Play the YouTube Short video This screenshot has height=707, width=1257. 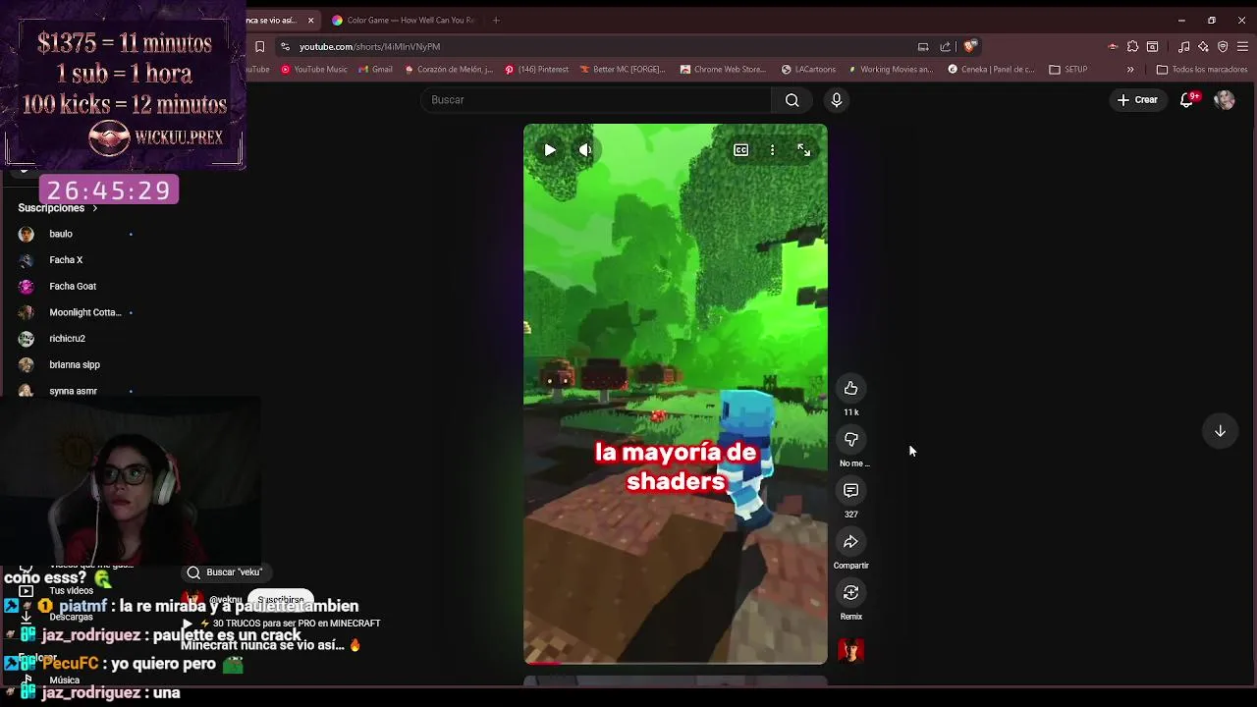pyautogui.click(x=550, y=150)
